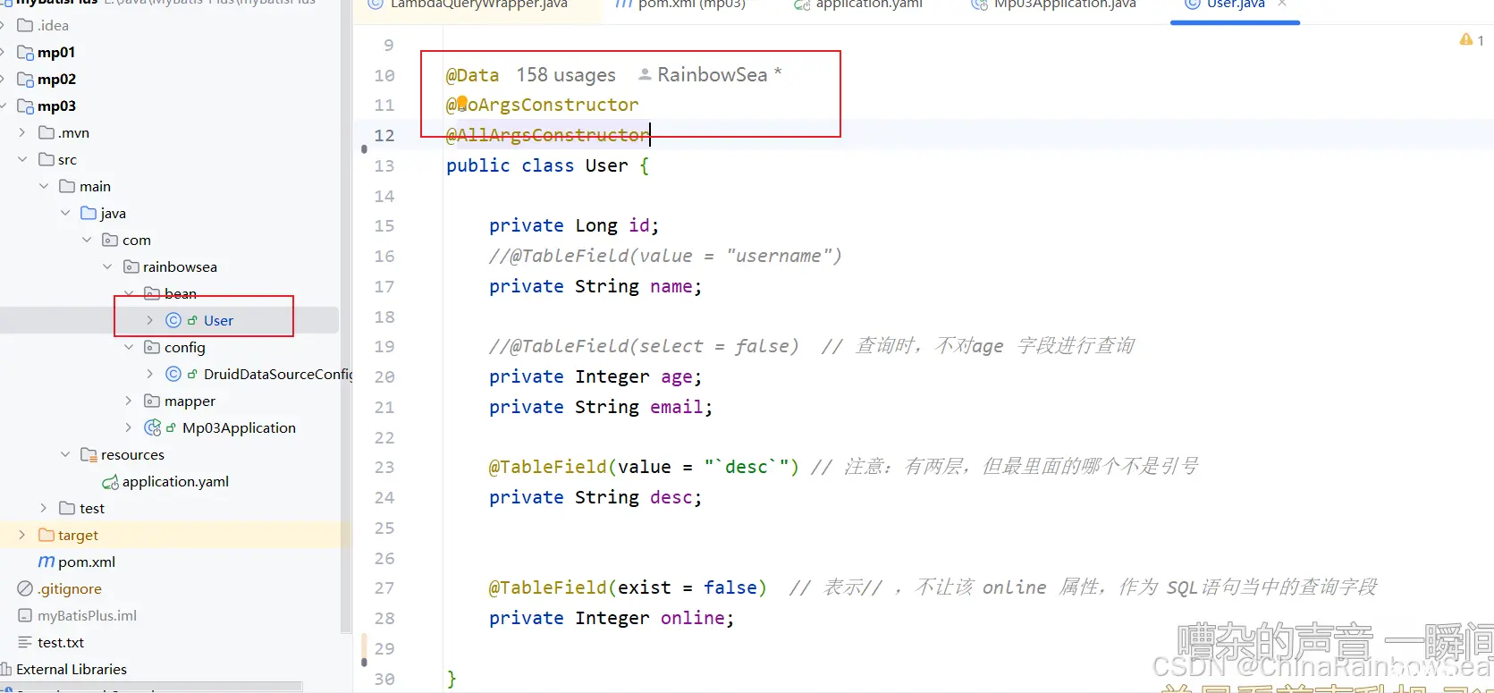Image resolution: width=1494 pixels, height=693 pixels.
Task: Open pom.xml in project tree
Action: 87,562
